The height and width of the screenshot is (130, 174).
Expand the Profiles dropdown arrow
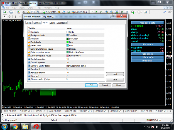coord(14,12)
